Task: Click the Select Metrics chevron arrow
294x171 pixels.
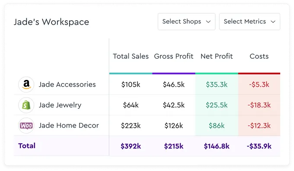Action: coord(273,22)
